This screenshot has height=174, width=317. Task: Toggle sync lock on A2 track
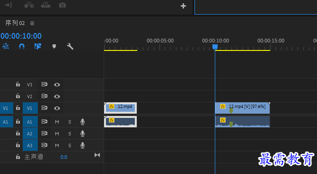click(x=44, y=133)
